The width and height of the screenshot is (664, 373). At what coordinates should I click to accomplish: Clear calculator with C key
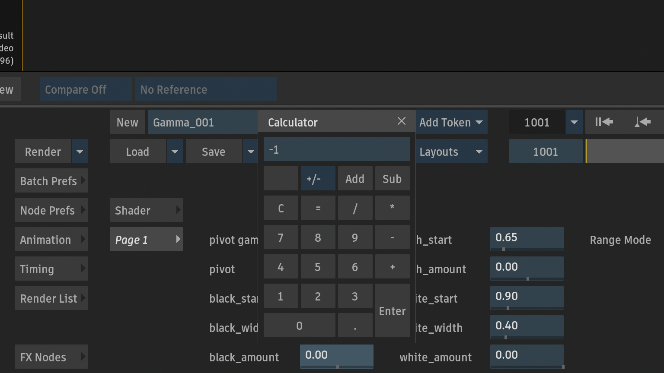click(x=281, y=208)
